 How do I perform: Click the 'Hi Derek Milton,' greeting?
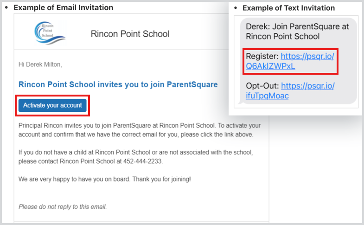pyautogui.click(x=40, y=64)
